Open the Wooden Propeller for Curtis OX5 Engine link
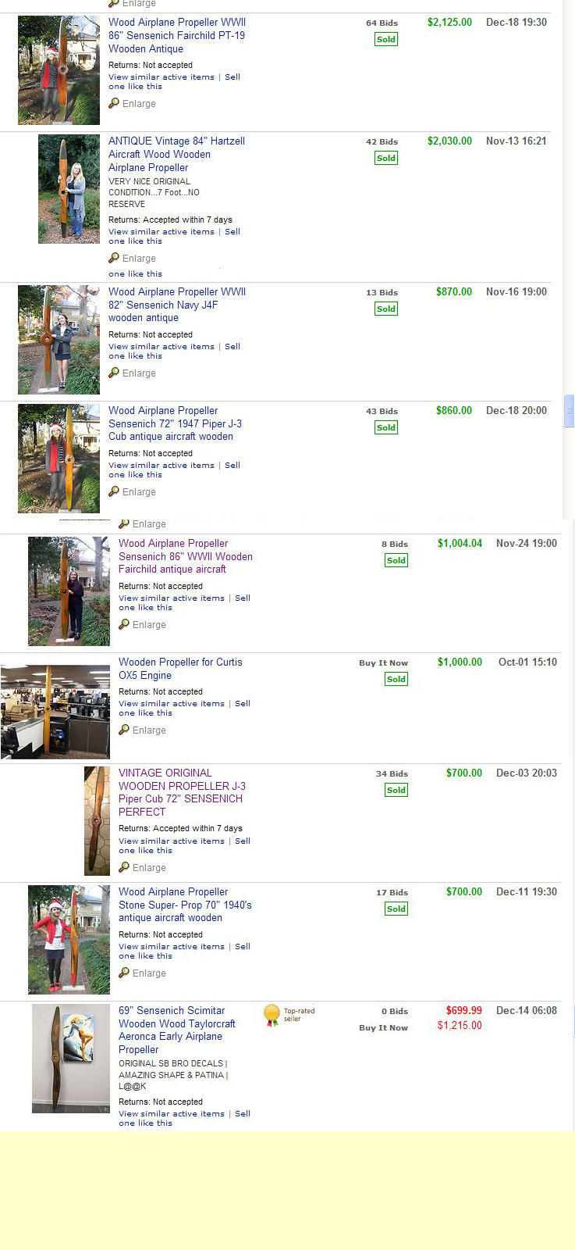Viewport: 575px width, 1250px height. (180, 669)
